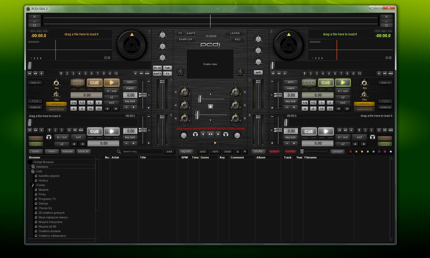Click the crossfader lock icon in the mixer
The height and width of the screenshot is (258, 430).
point(210,106)
